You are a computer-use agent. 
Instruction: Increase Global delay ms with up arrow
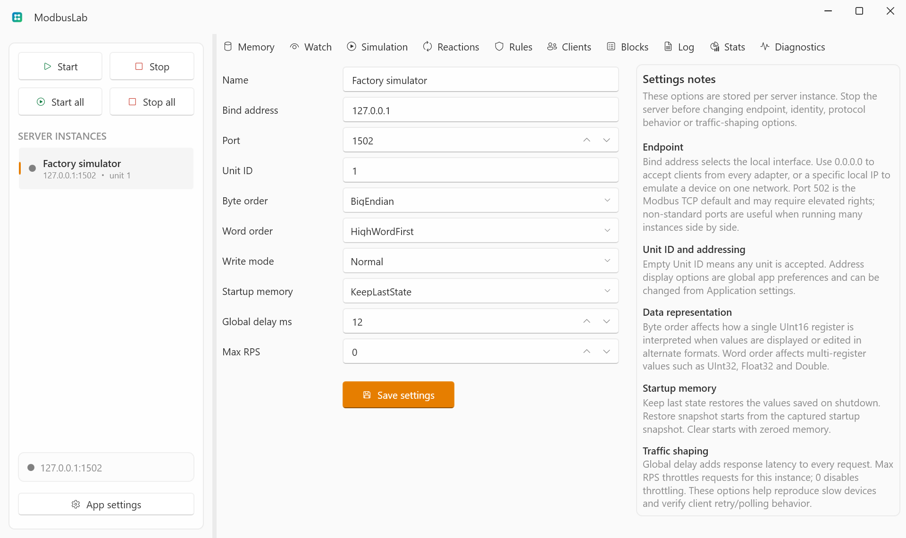(587, 321)
